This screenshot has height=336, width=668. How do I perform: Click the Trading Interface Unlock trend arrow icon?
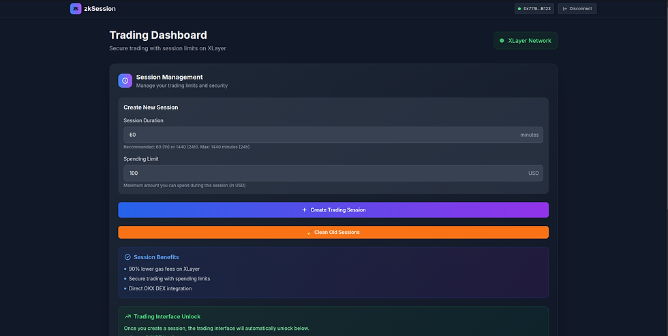coord(127,316)
